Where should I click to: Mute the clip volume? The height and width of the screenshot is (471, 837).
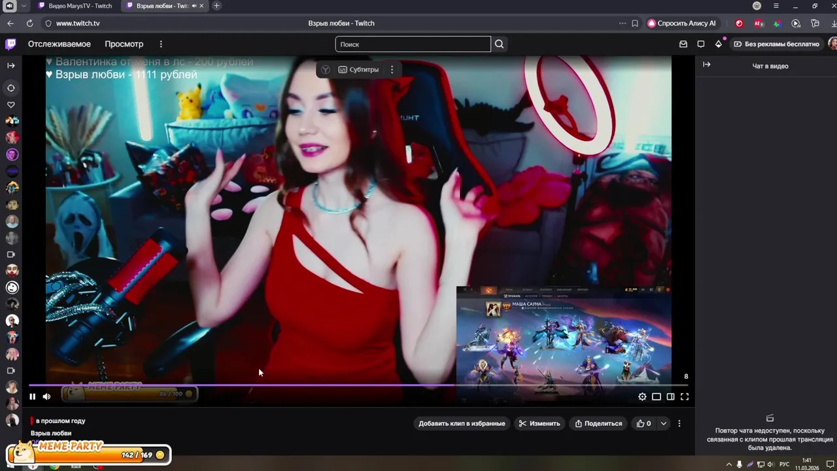tap(46, 396)
